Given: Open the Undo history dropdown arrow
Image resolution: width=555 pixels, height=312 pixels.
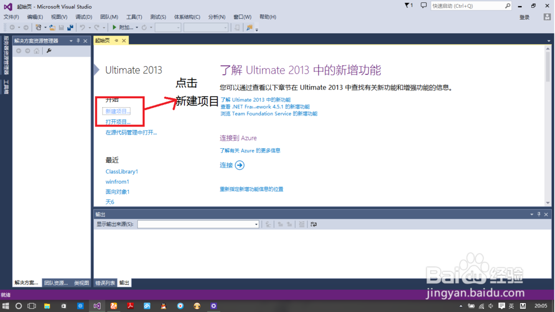Looking at the screenshot, I should [89, 27].
